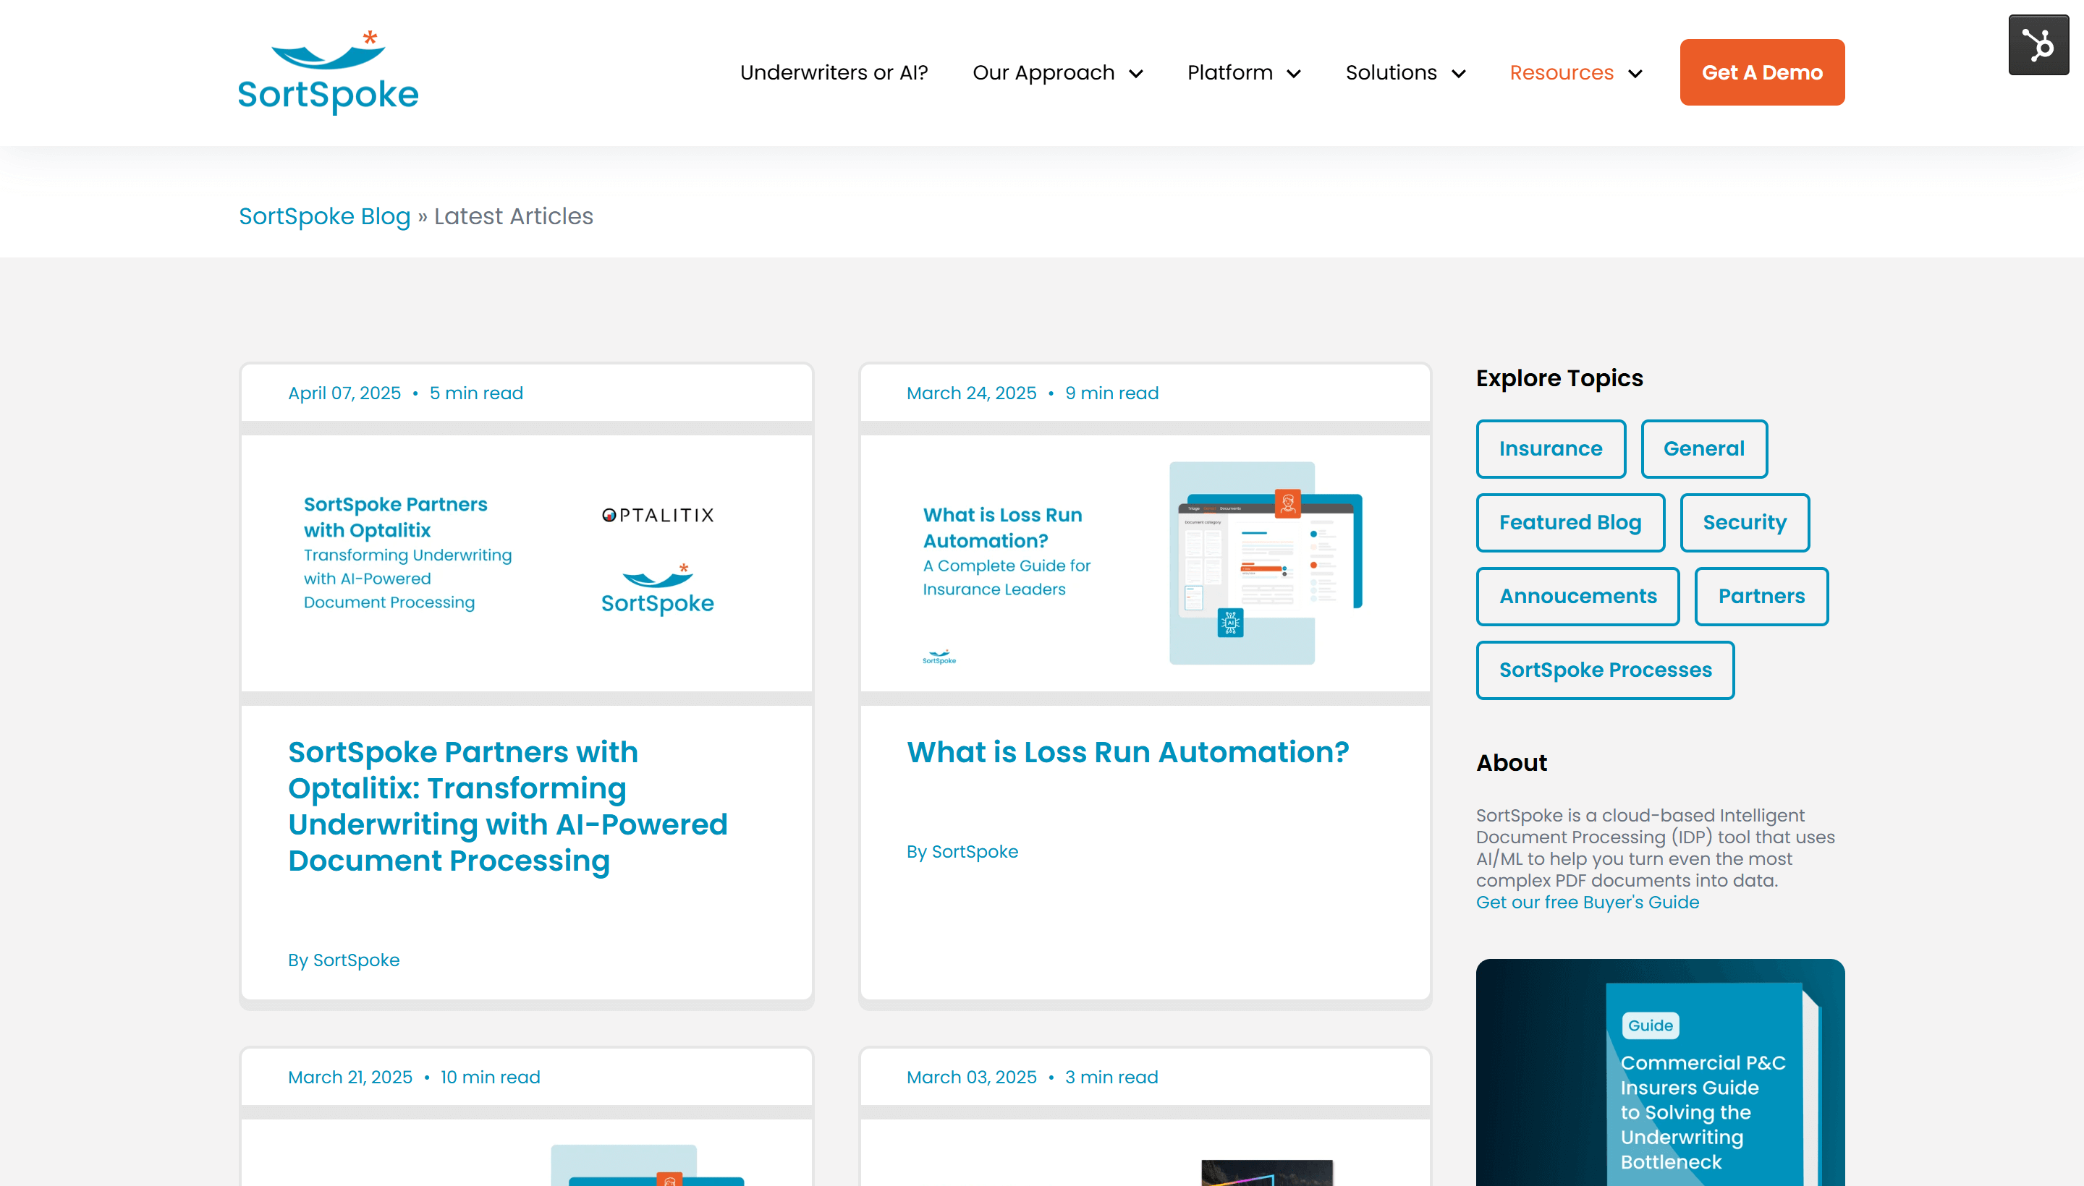Open the HubSpot tools icon

2038,45
